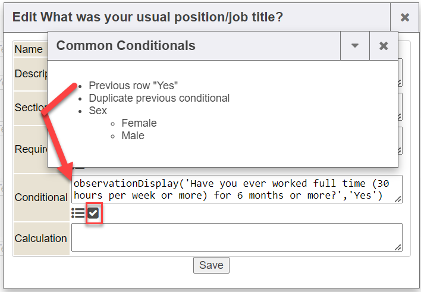Select the Female conditional option
Image resolution: width=421 pixels, height=292 pixels.
point(139,123)
